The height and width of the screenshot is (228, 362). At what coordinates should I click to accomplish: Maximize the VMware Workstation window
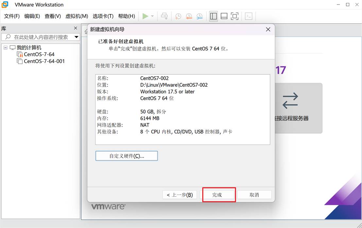coord(348,5)
